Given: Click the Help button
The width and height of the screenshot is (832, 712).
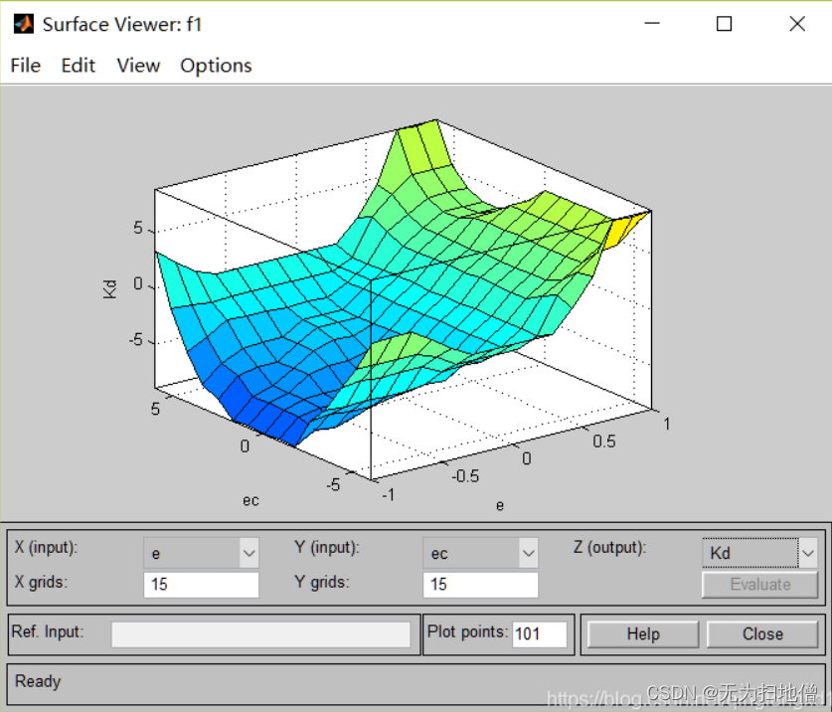Looking at the screenshot, I should tap(643, 634).
